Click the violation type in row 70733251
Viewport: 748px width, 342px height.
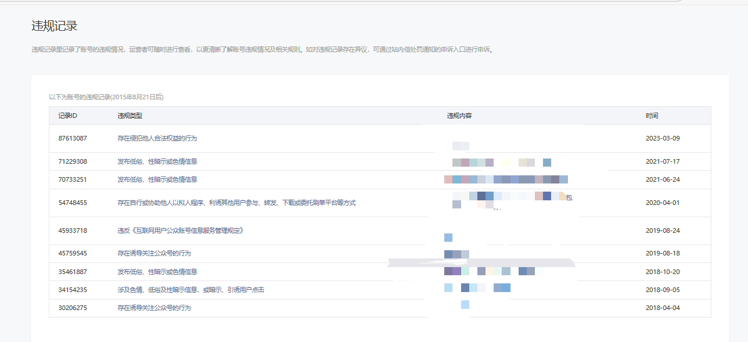point(157,179)
